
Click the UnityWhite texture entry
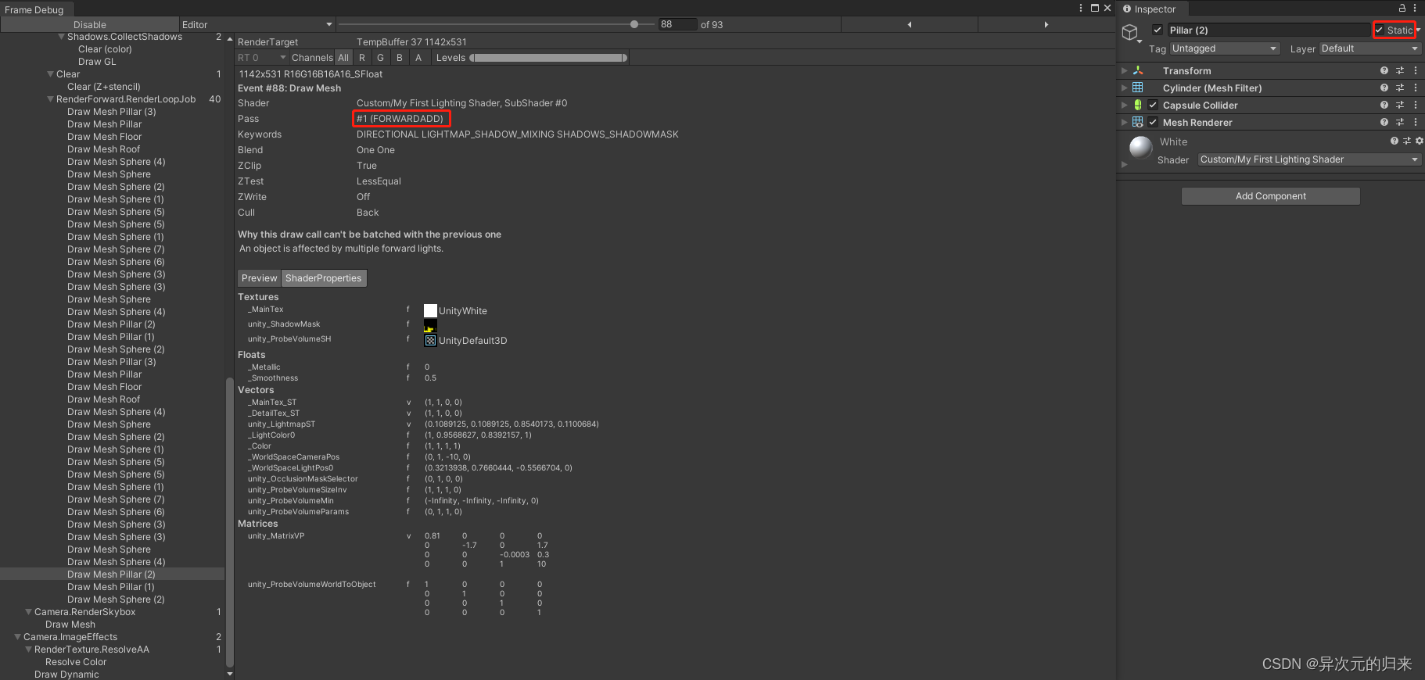pos(455,311)
